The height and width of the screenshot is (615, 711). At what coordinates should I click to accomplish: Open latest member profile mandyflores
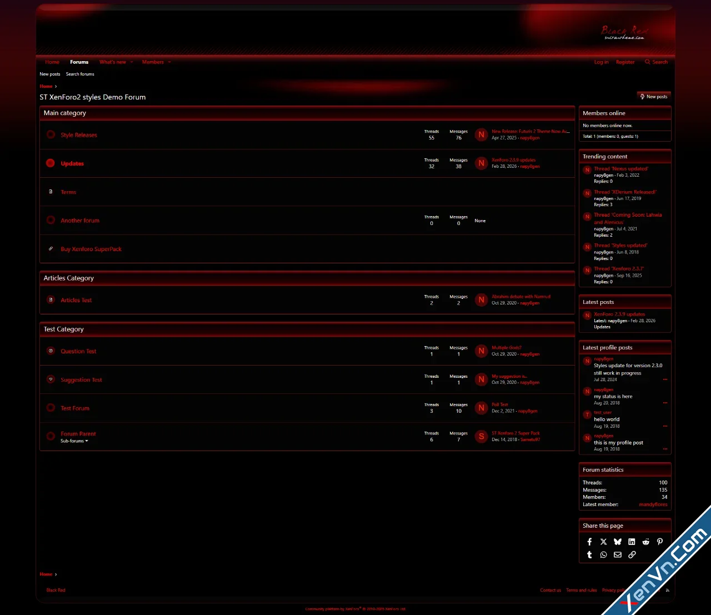point(653,504)
